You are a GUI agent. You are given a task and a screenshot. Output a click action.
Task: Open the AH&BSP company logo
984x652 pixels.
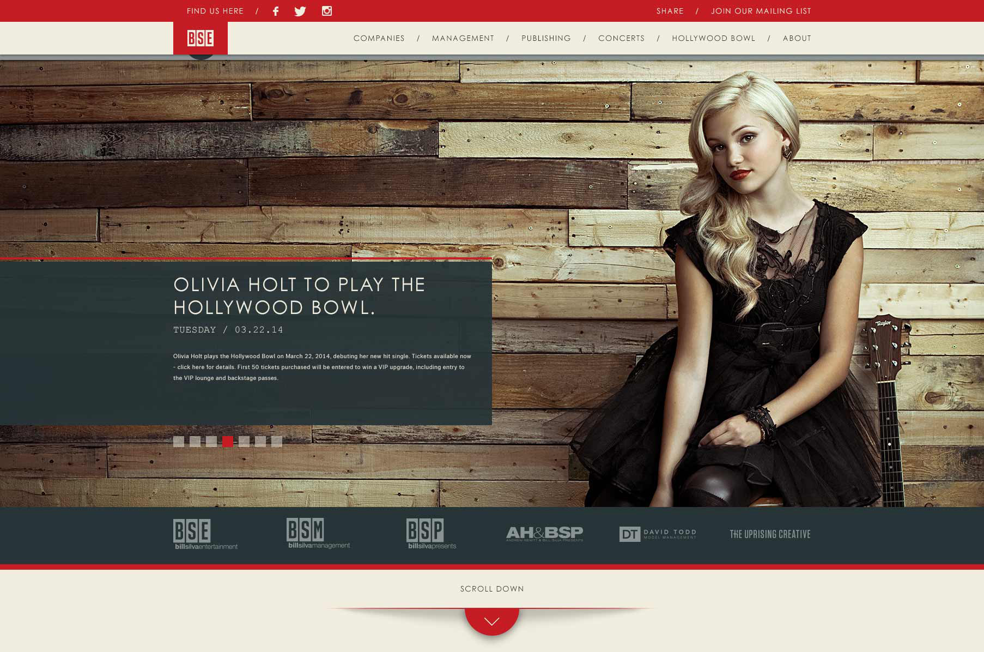pyautogui.click(x=544, y=533)
